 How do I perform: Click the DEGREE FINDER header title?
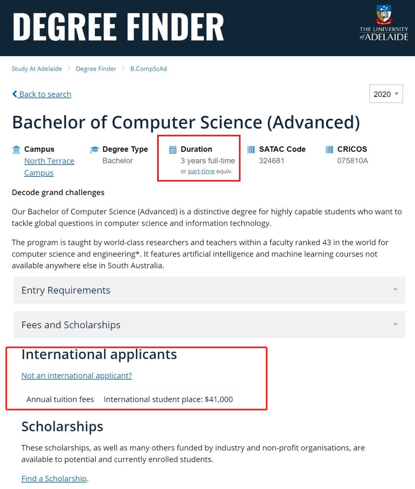point(118,26)
